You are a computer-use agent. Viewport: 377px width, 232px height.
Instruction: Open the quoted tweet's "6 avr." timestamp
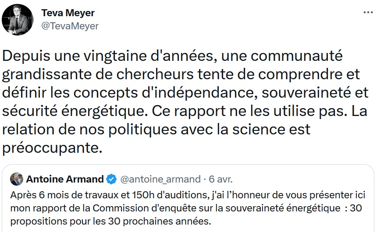tap(221, 179)
